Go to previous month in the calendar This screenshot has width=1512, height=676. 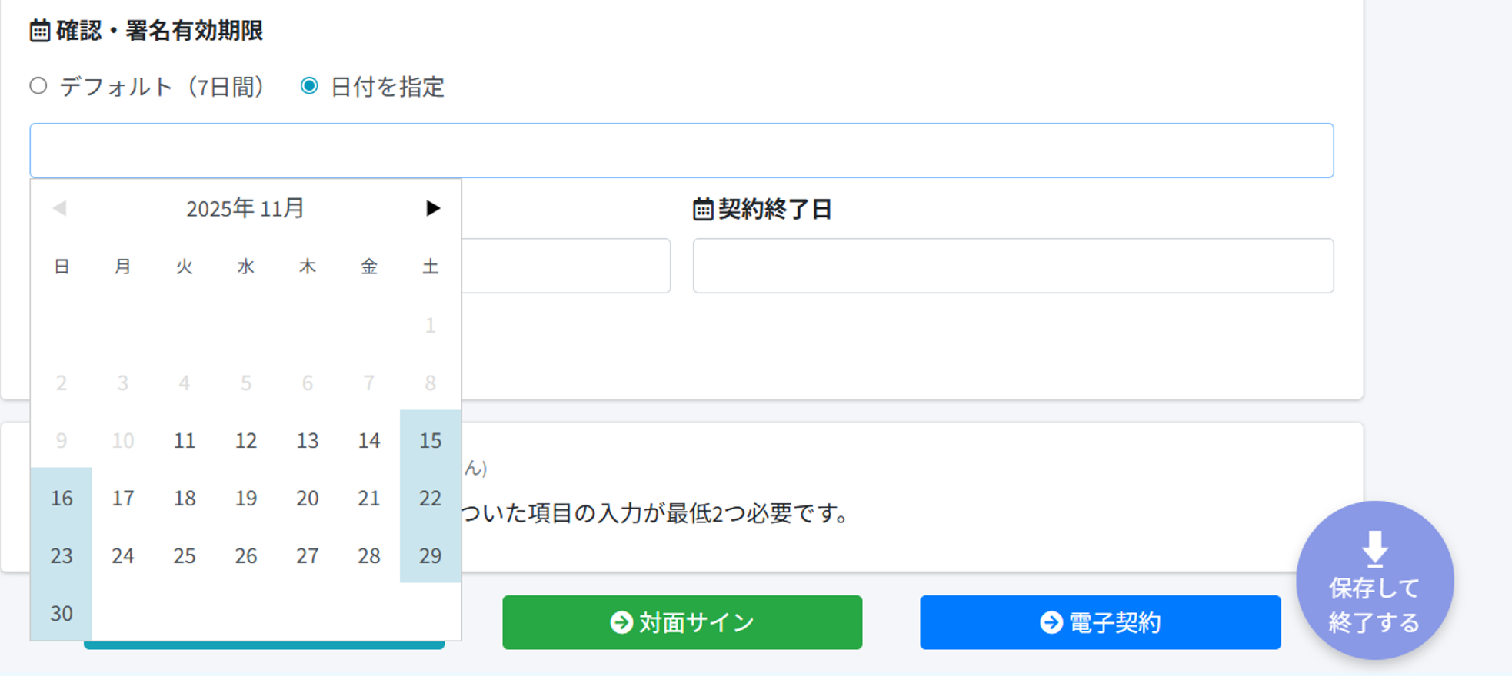(60, 208)
